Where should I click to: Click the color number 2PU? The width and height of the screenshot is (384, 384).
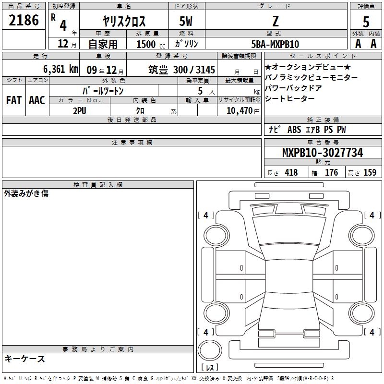tap(80, 111)
